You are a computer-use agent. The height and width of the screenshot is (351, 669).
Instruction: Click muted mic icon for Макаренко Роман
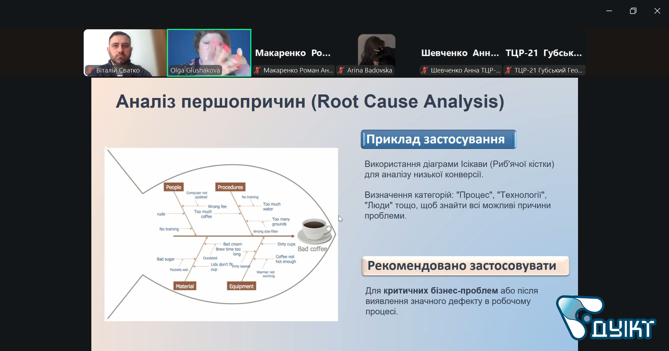point(258,70)
